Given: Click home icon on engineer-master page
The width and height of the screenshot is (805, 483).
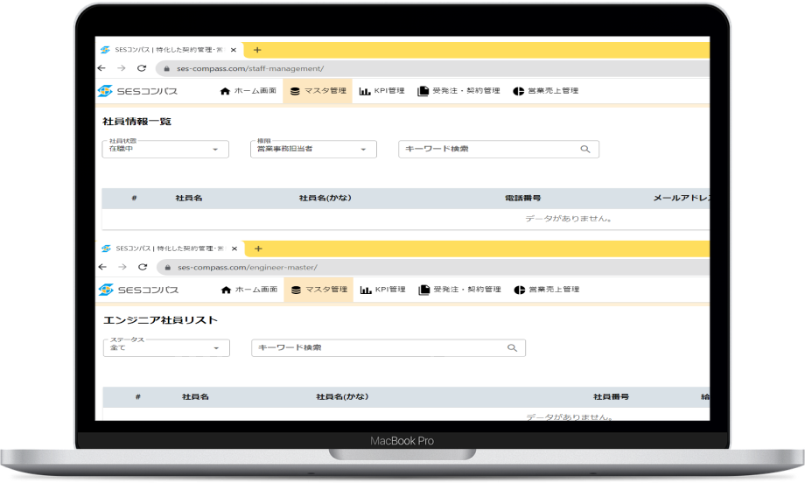Looking at the screenshot, I should click(x=226, y=290).
